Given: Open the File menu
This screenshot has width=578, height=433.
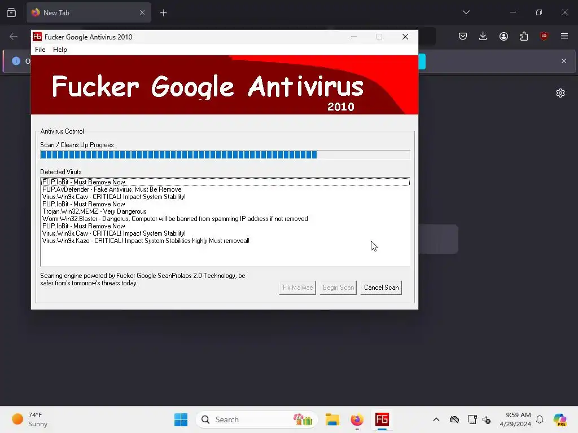Looking at the screenshot, I should (x=40, y=50).
